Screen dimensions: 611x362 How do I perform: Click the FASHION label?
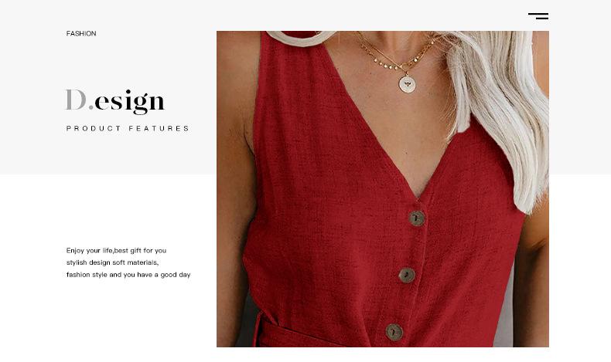click(81, 33)
